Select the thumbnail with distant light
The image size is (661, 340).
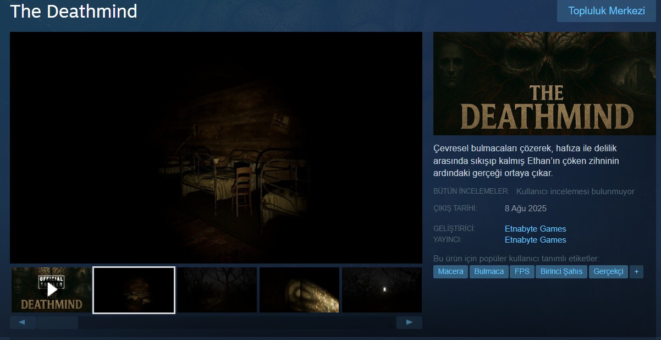point(382,290)
